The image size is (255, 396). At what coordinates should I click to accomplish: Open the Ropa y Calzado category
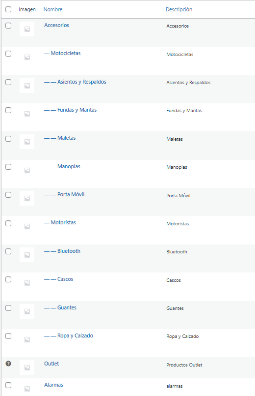[x=75, y=335]
